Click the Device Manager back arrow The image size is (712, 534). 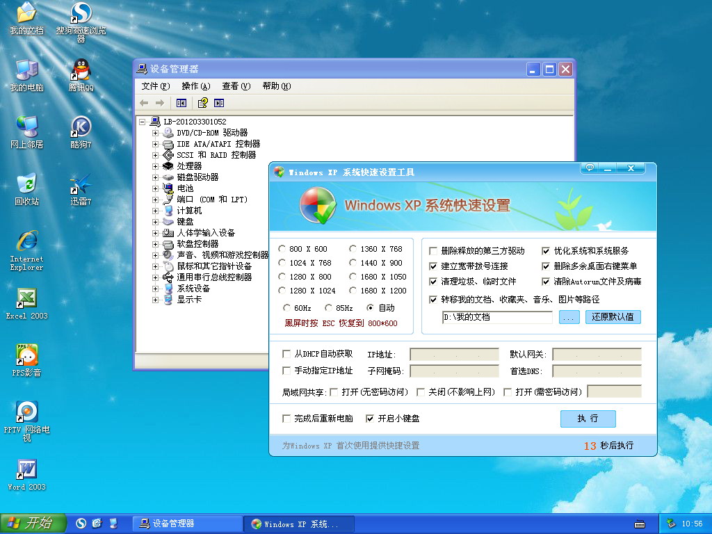pyautogui.click(x=144, y=103)
